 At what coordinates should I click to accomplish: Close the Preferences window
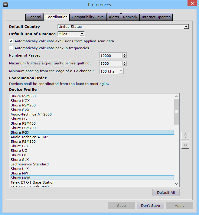pyautogui.click(x=192, y=4)
